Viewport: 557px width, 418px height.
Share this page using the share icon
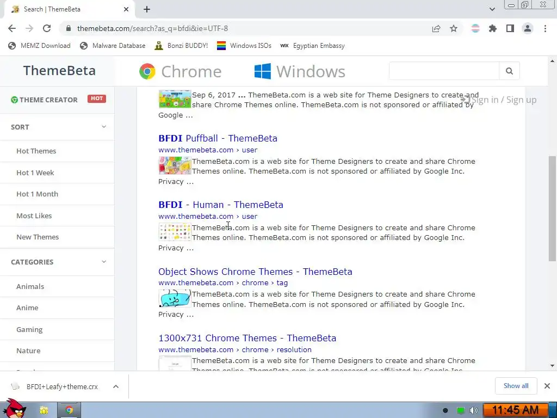436,28
